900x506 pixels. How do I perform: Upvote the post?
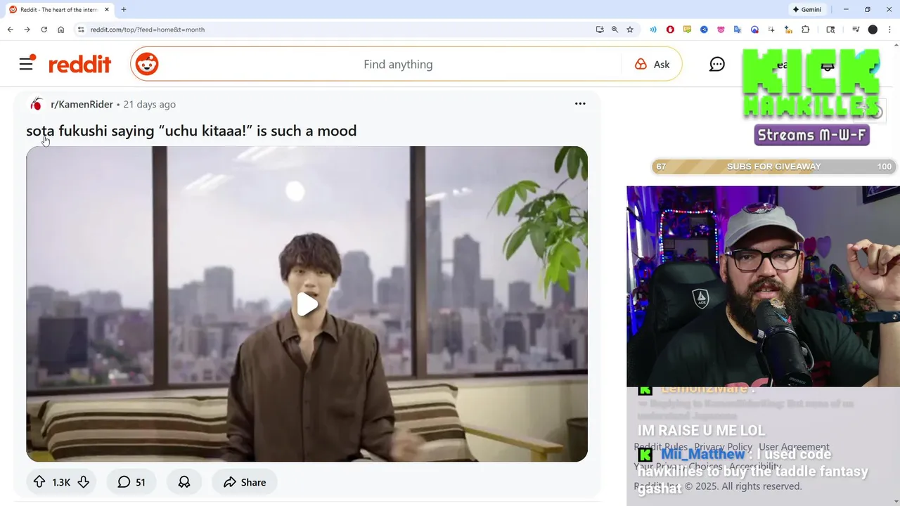click(x=39, y=482)
